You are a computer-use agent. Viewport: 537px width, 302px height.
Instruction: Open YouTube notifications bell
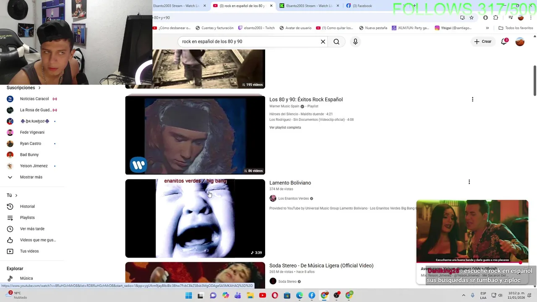point(504,42)
